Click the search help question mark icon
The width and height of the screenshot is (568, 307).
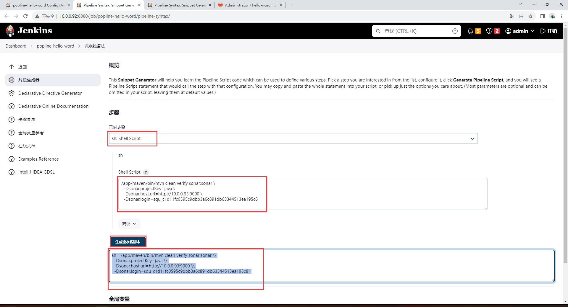(x=455, y=31)
